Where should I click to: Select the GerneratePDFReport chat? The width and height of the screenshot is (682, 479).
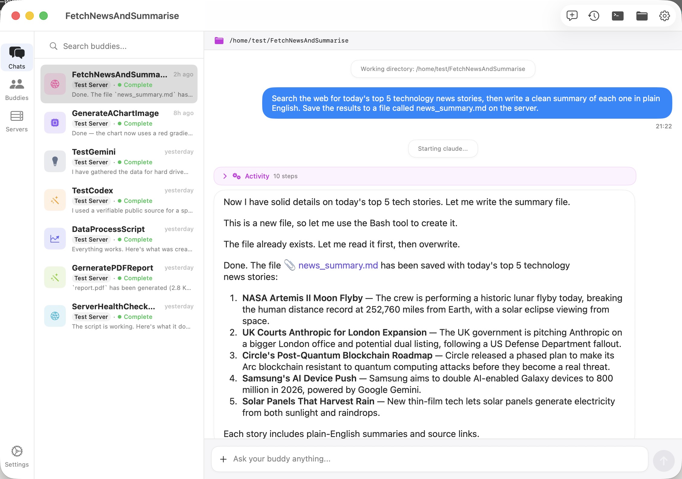[x=119, y=277]
